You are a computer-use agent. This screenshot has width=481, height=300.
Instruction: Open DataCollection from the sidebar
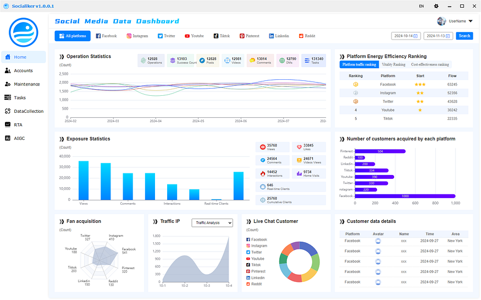[x=23, y=111]
